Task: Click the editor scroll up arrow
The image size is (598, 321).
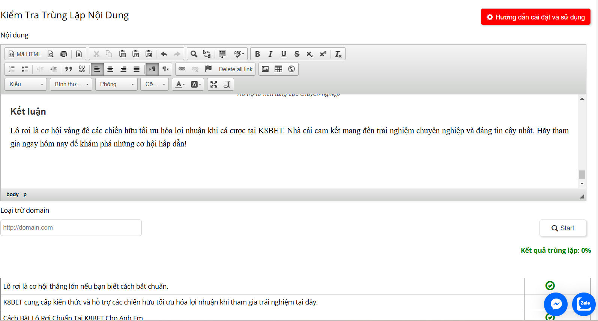Action: pos(582,99)
